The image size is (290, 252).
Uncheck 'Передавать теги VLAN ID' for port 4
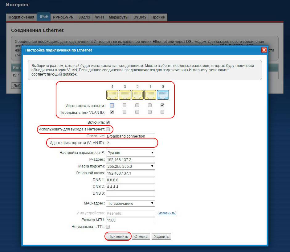click(112, 112)
